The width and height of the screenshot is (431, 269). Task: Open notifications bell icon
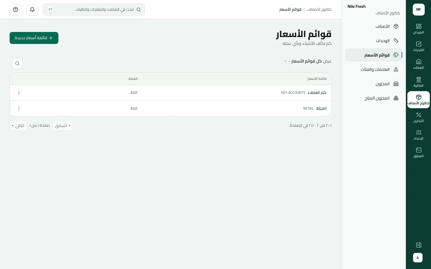coord(32,10)
